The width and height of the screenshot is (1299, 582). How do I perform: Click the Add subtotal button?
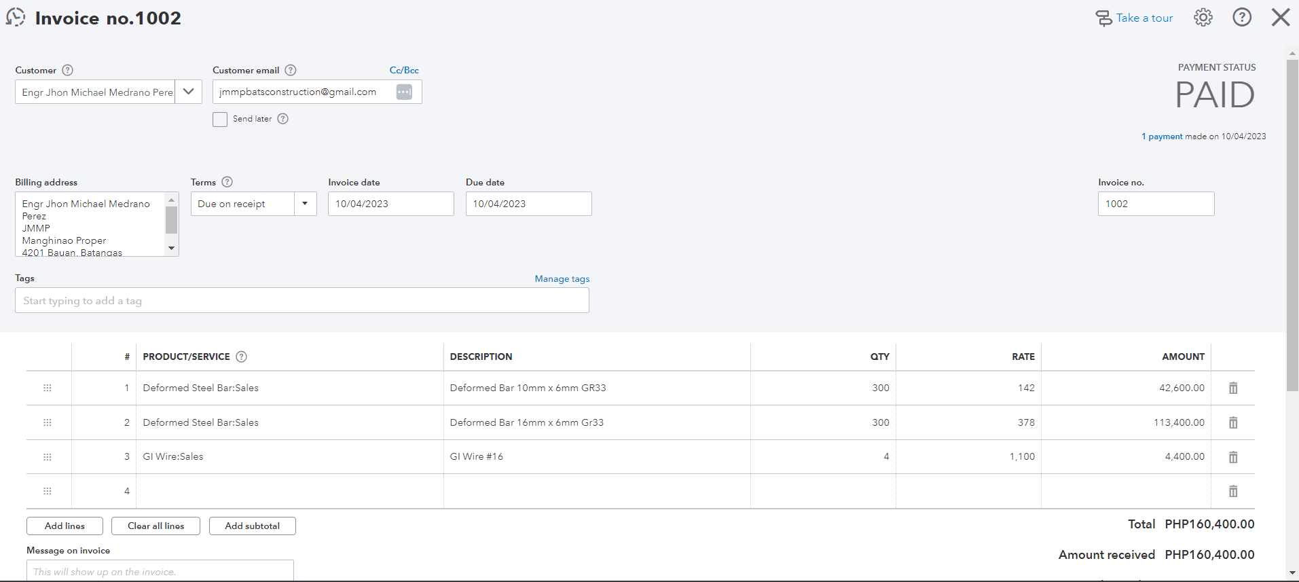coord(252,526)
